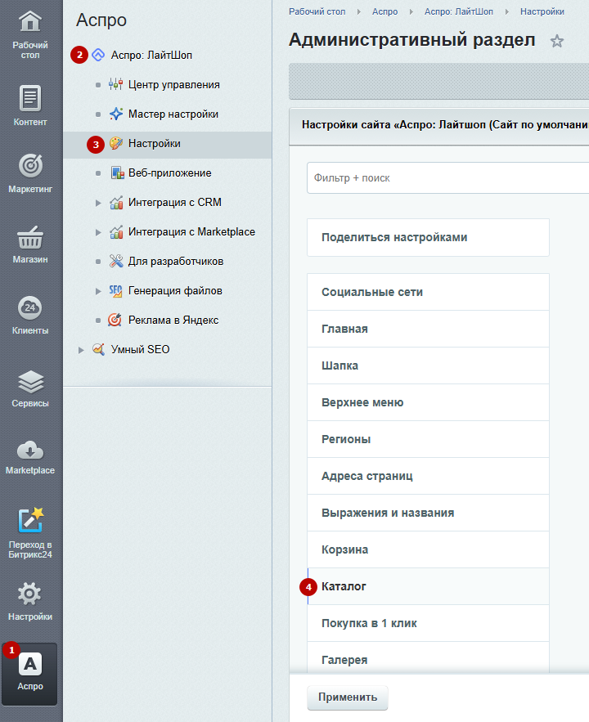This screenshot has width=589, height=722.
Task: Open the Выражения и названия tab
Action: pyautogui.click(x=428, y=513)
